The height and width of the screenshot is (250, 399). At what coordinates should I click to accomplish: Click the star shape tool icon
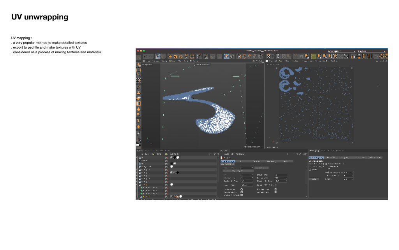138,127
